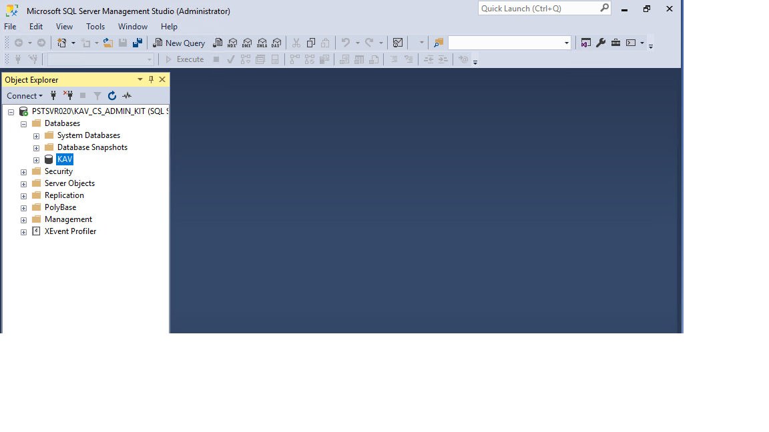Select the XEvent Profiler item
Image resolution: width=769 pixels, height=432 pixels.
70,231
